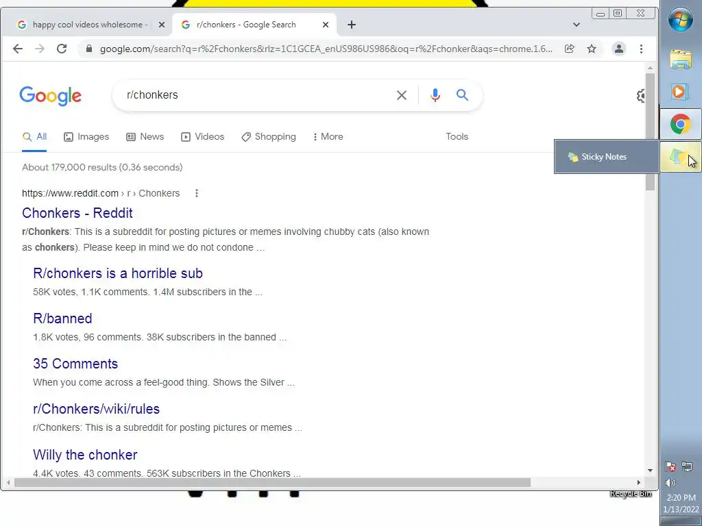Bookmark this page with the star icon
This screenshot has width=702, height=526.
click(x=592, y=49)
